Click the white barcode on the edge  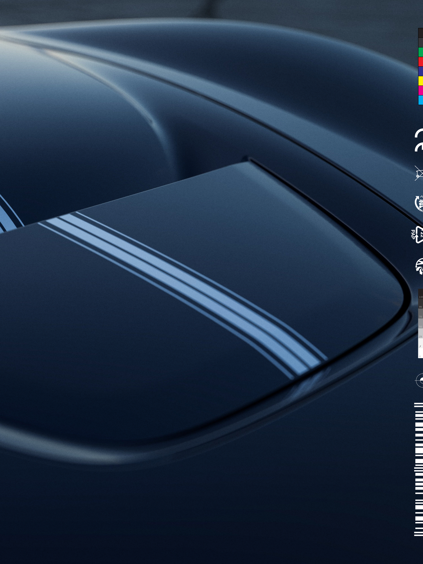coord(419,470)
